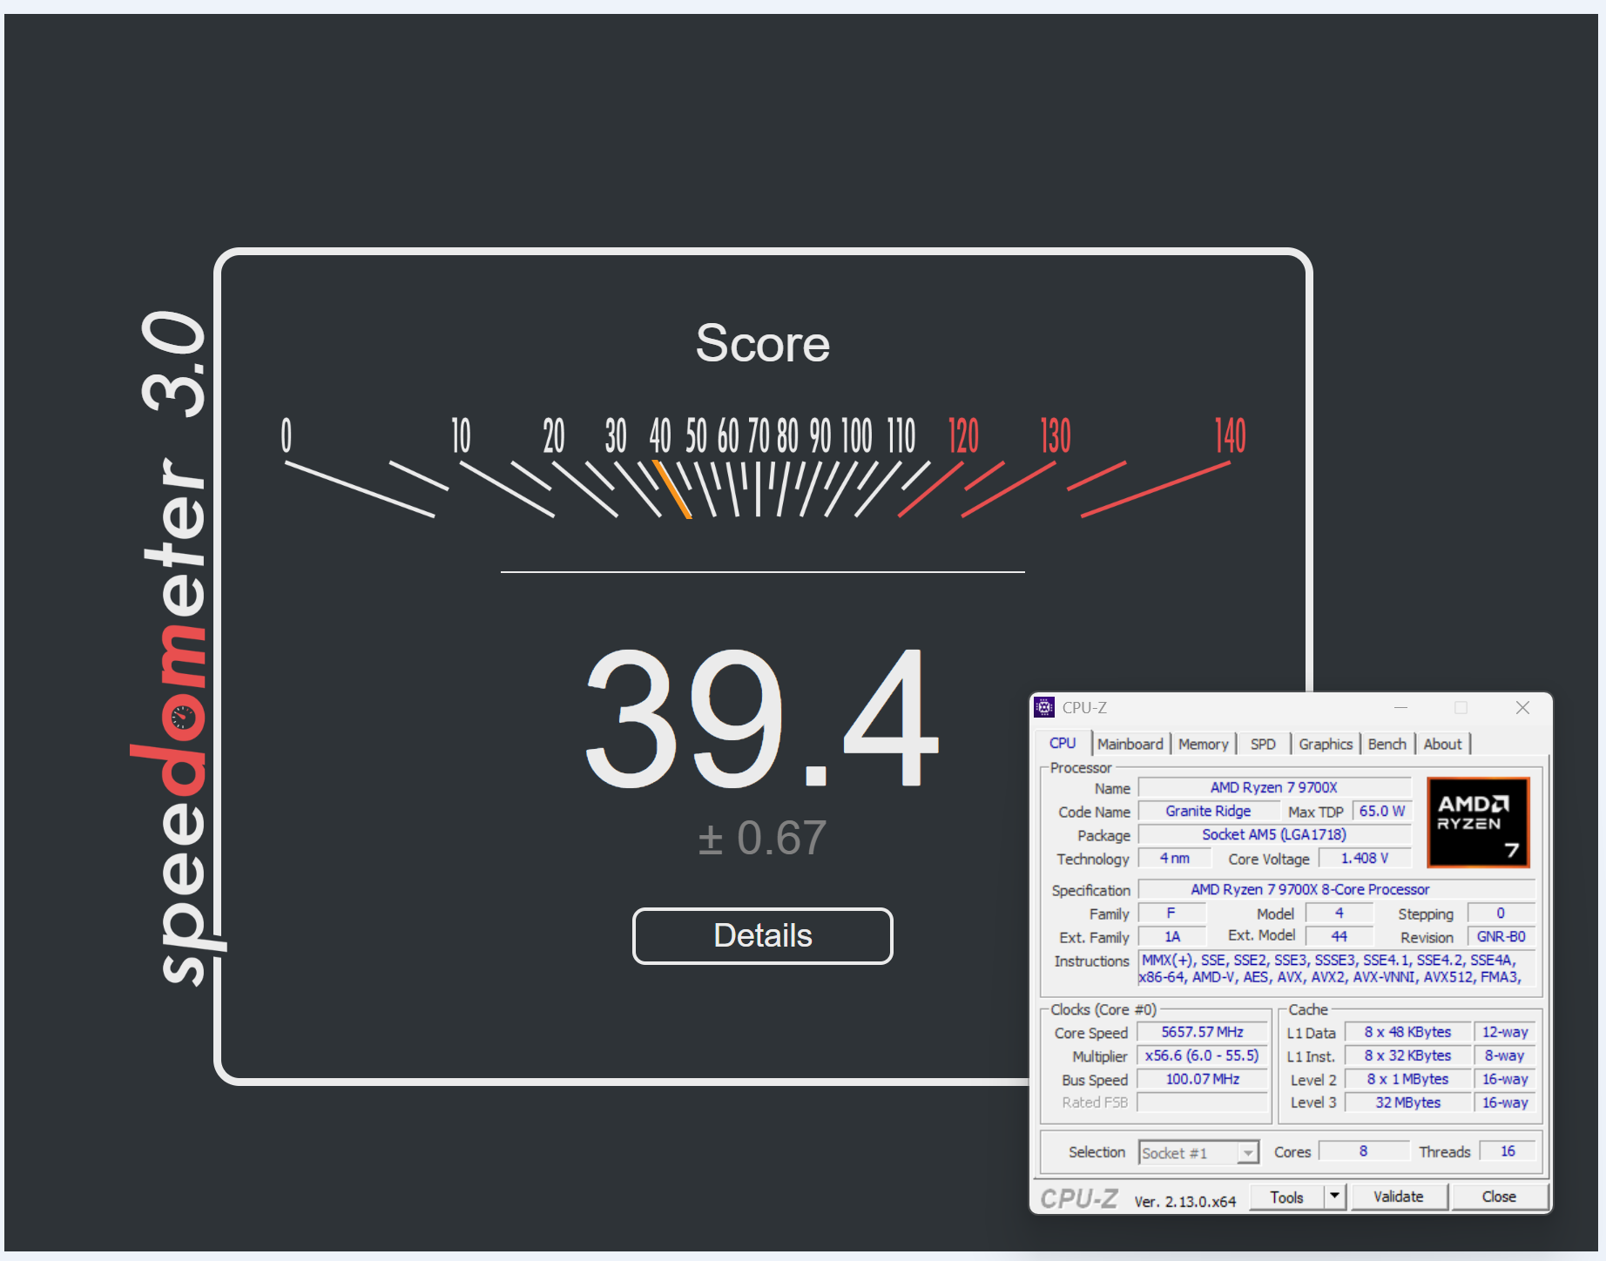Open the Tools dropdown arrow in CPU-Z
Image resolution: width=1606 pixels, height=1261 pixels.
click(1334, 1197)
